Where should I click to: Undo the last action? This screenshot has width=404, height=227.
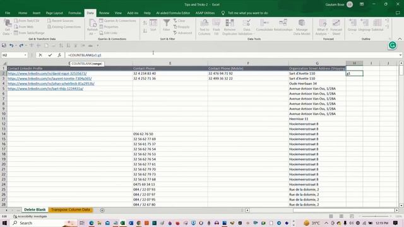click(x=11, y=45)
